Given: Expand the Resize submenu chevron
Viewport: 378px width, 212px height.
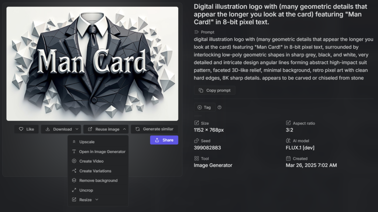Looking at the screenshot, I should [x=97, y=199].
